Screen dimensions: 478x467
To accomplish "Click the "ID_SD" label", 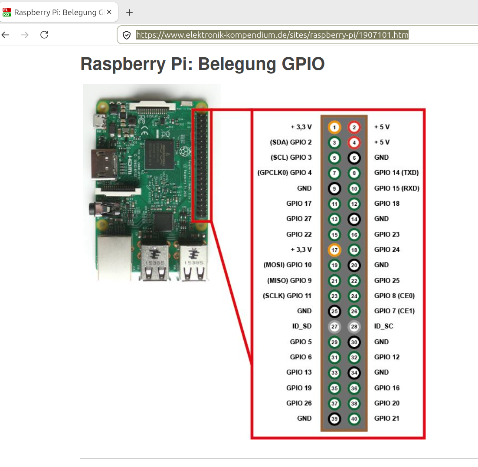I will pyautogui.click(x=302, y=326).
